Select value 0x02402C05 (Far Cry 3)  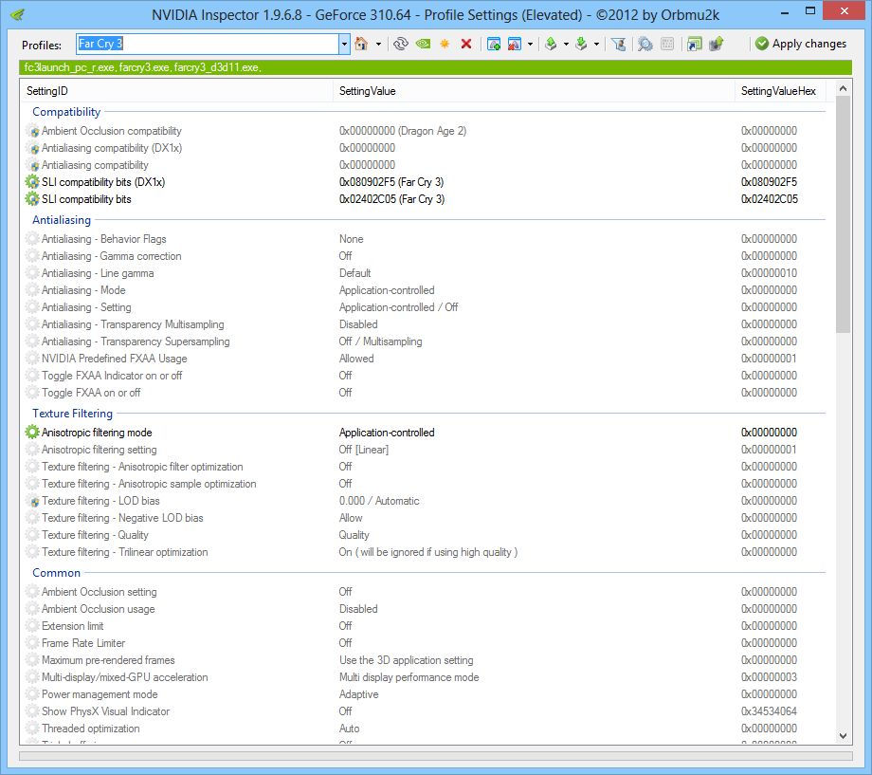click(x=391, y=199)
